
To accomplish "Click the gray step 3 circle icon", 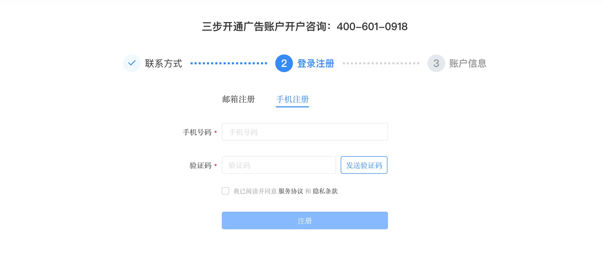I will point(436,63).
